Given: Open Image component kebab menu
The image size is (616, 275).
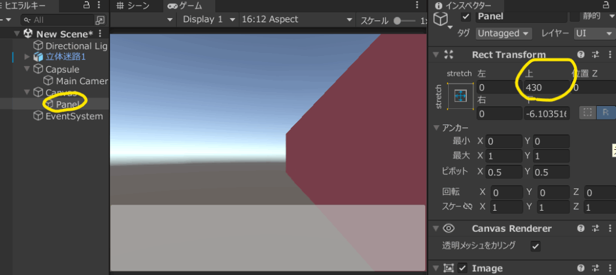Looking at the screenshot, I should tap(610, 268).
